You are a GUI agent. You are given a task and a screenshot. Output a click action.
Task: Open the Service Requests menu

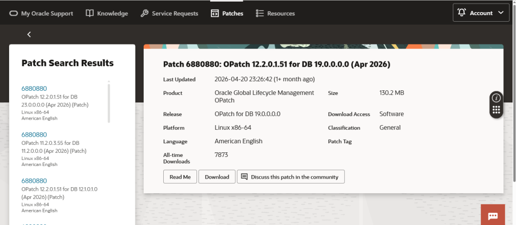(x=169, y=14)
